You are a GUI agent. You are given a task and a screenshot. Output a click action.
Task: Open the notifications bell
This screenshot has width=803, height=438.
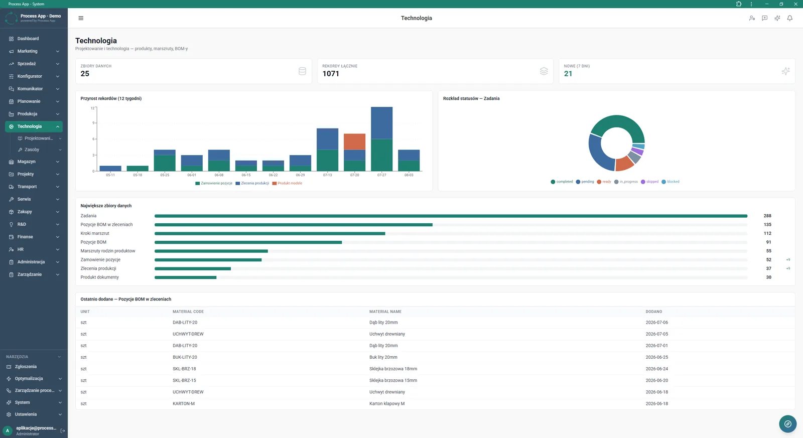789,18
